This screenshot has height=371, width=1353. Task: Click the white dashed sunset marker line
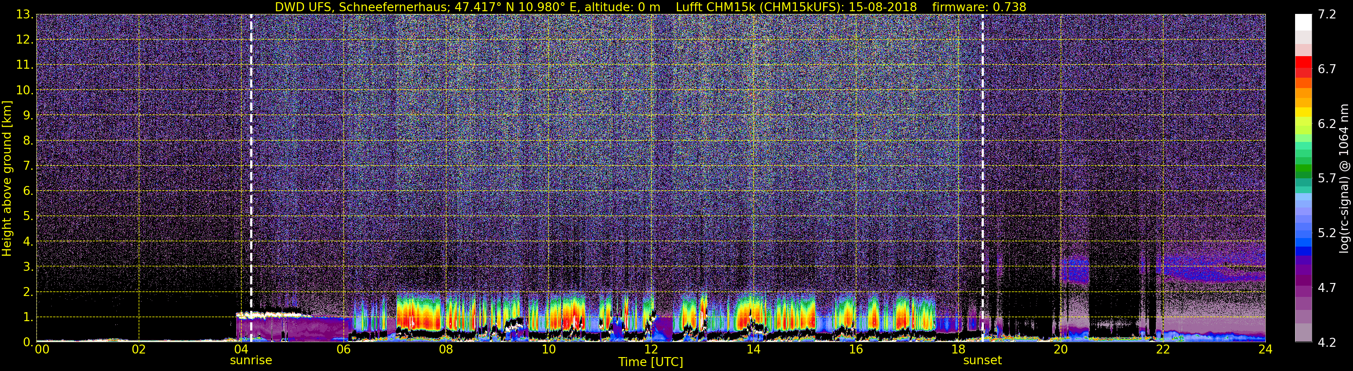(982, 177)
